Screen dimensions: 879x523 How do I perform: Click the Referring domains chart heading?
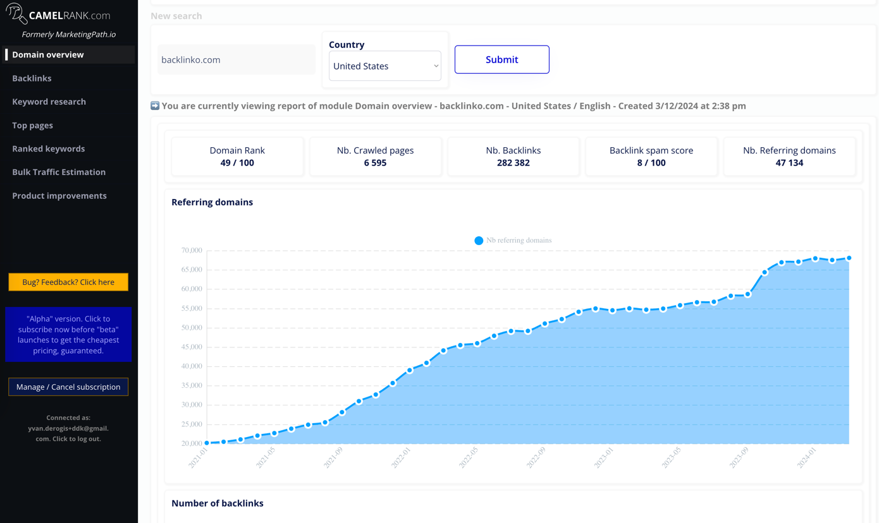pos(212,202)
